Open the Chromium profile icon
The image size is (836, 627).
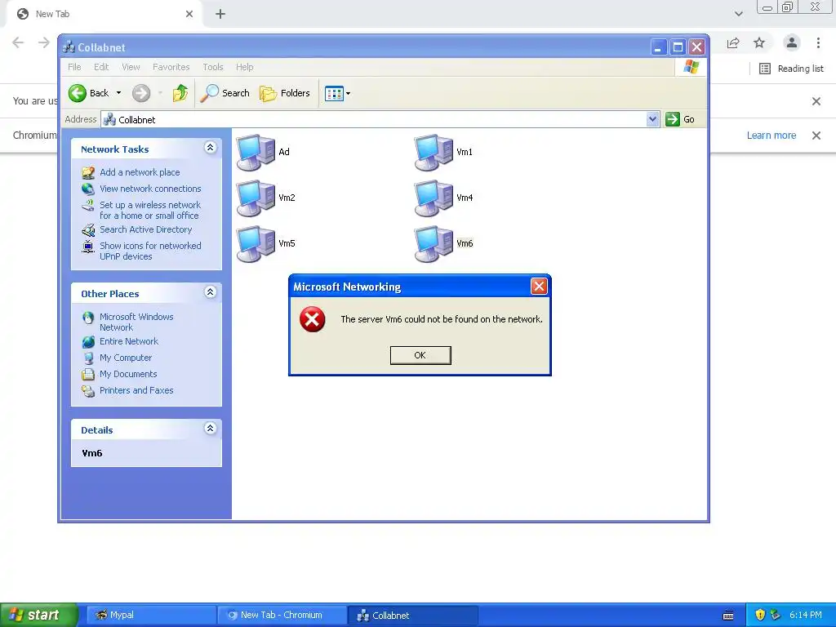(792, 42)
